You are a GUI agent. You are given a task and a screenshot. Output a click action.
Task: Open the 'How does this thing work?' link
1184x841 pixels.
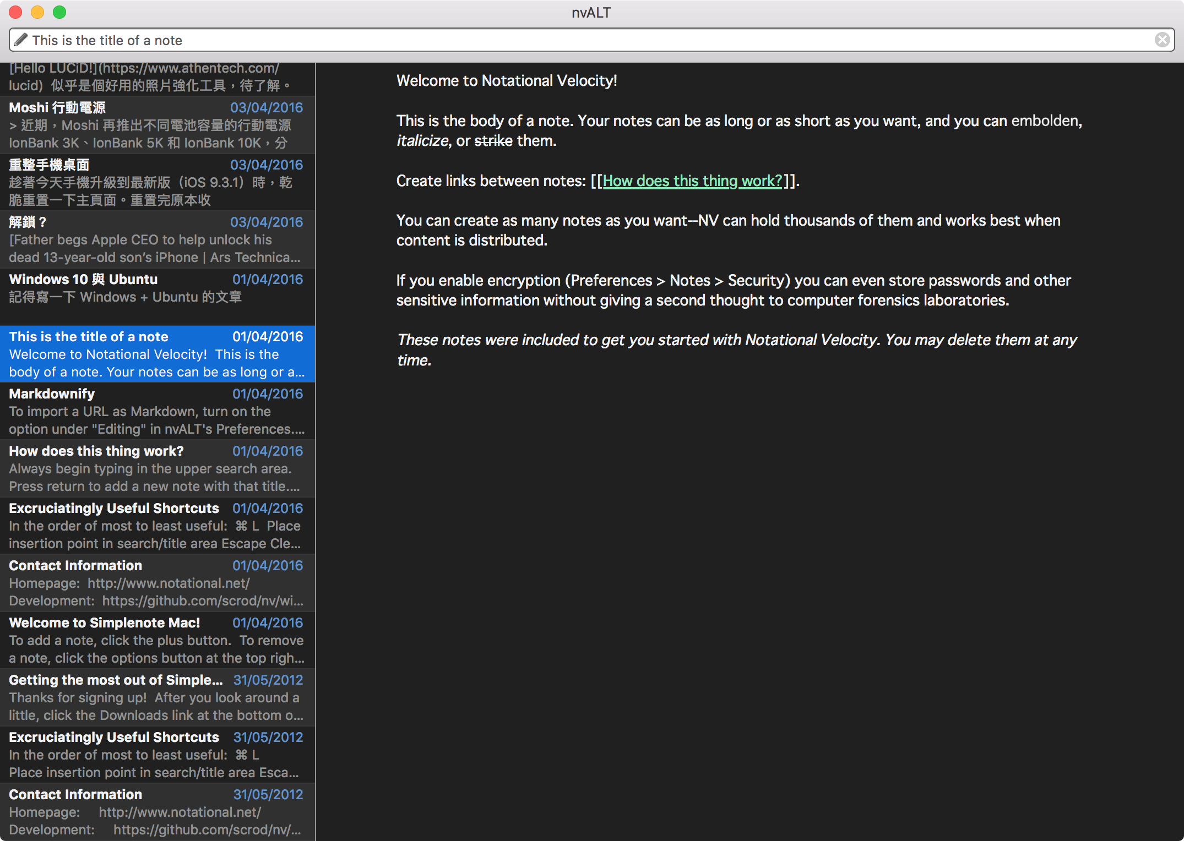pos(692,181)
